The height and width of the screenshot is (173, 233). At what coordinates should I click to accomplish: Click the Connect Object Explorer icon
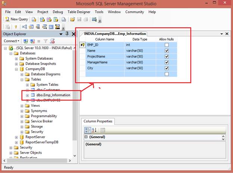pyautogui.click(x=25, y=41)
